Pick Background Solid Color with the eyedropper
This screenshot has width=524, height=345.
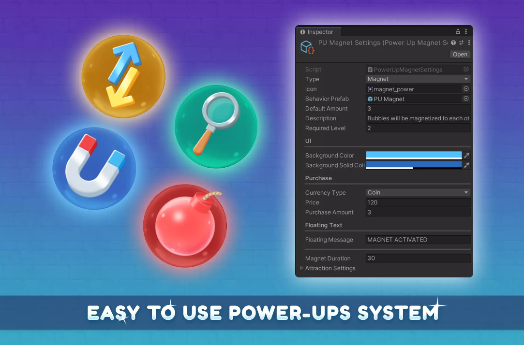click(466, 165)
